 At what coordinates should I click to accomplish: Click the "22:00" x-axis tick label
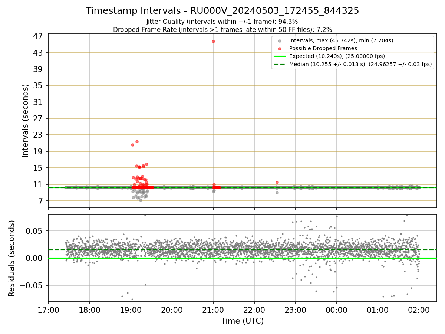pos(254,310)
